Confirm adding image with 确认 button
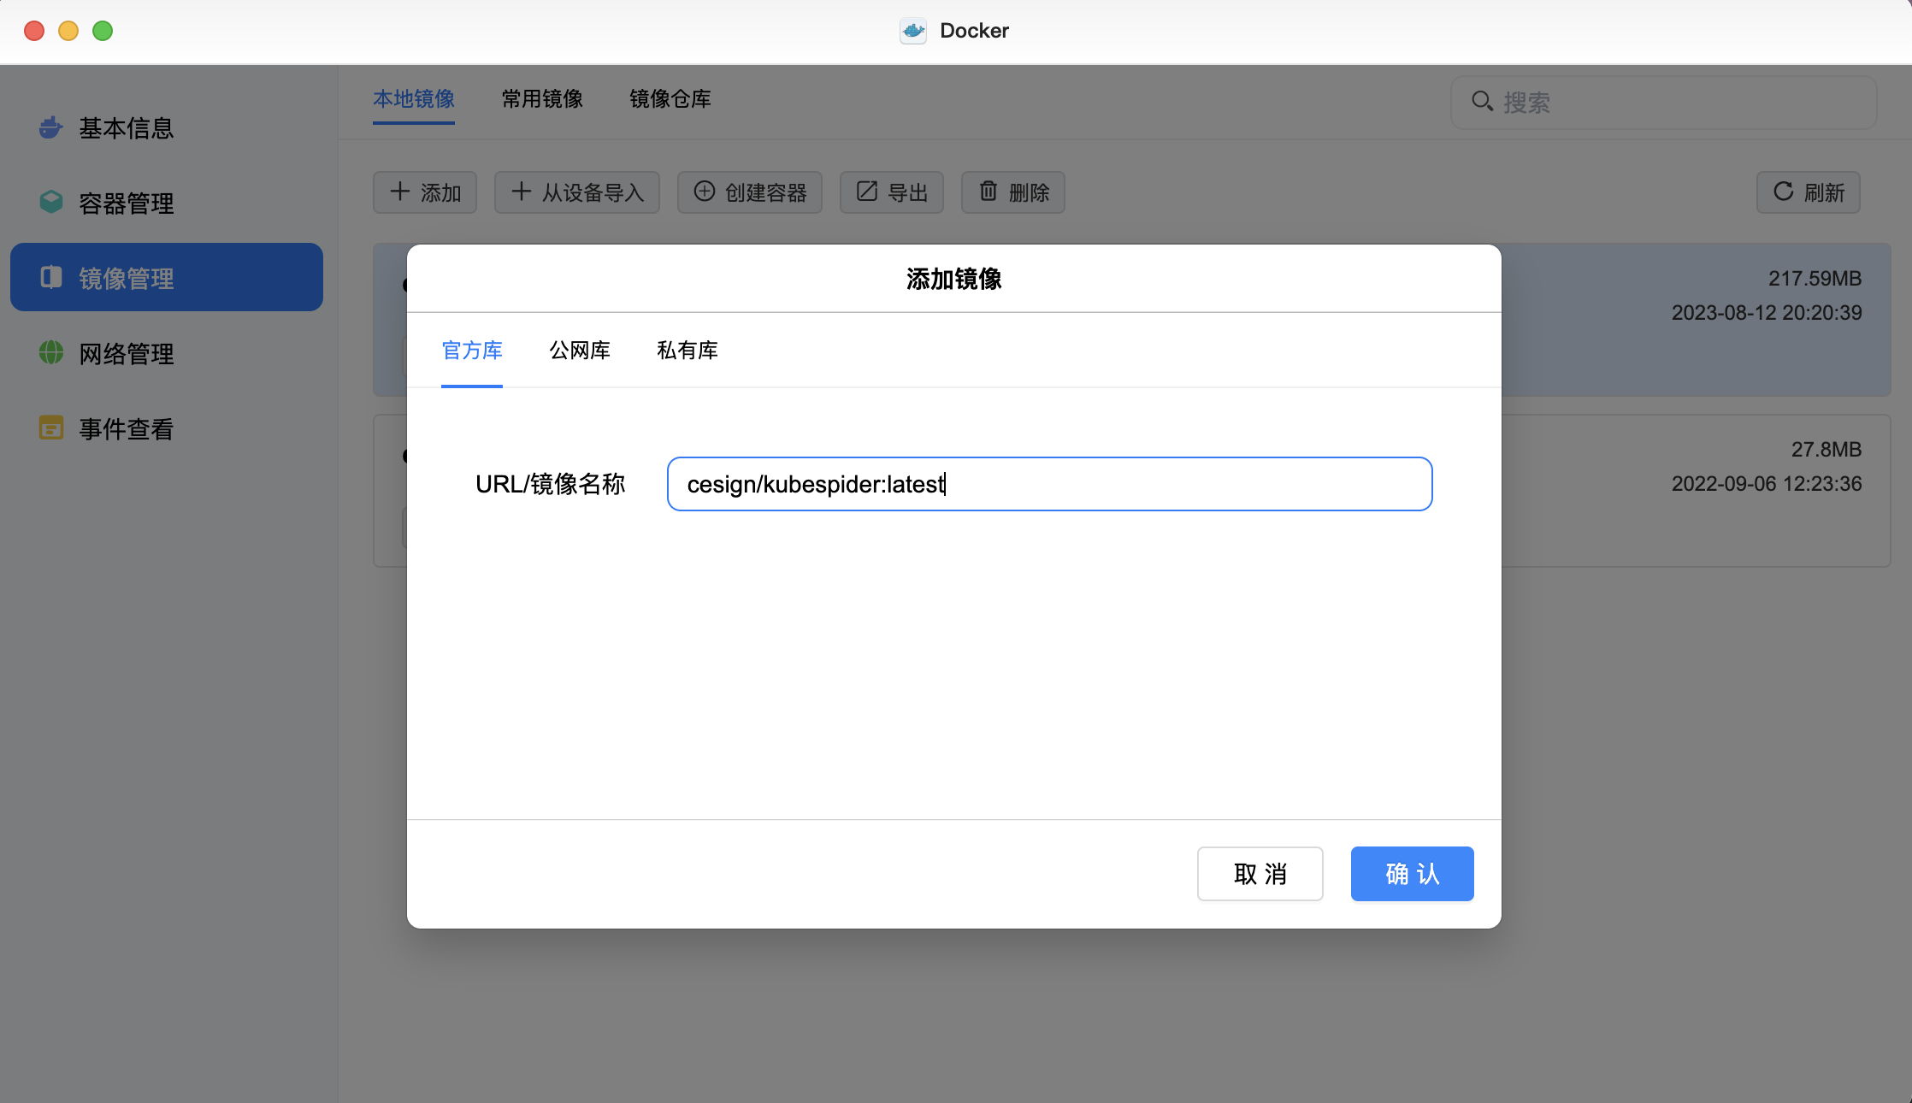This screenshot has height=1103, width=1912. [x=1413, y=874]
